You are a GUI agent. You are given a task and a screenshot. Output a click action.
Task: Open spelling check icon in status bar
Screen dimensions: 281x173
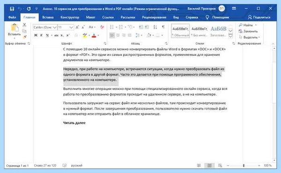(64, 165)
